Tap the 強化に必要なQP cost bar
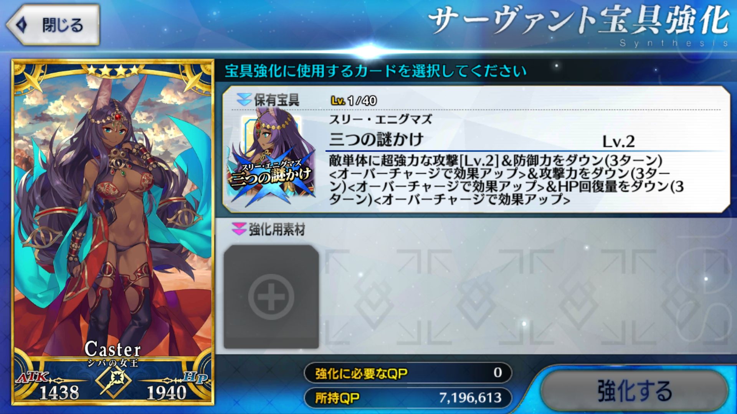The height and width of the screenshot is (414, 737). tap(408, 373)
